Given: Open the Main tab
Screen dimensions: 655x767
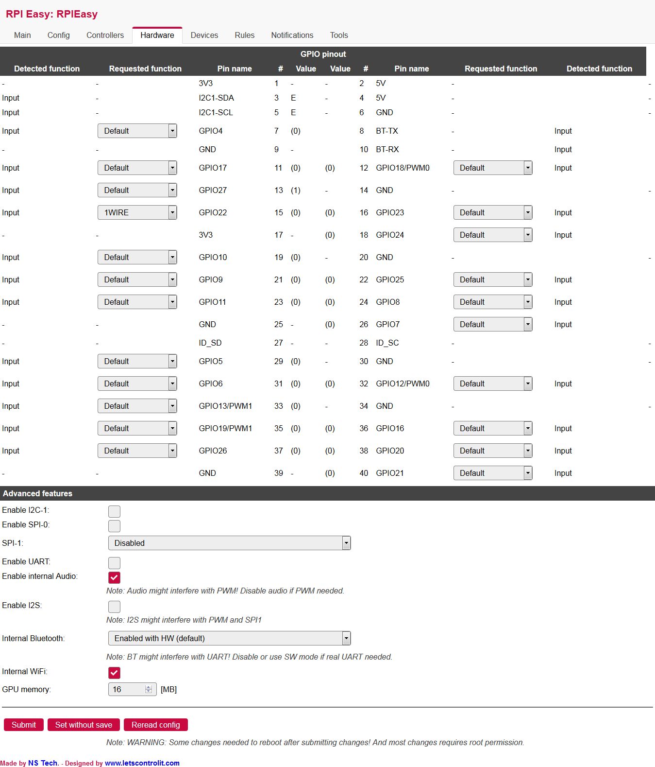Looking at the screenshot, I should coord(22,35).
